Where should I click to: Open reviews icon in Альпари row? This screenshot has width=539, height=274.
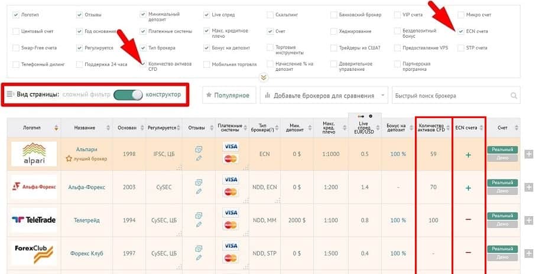199,149
